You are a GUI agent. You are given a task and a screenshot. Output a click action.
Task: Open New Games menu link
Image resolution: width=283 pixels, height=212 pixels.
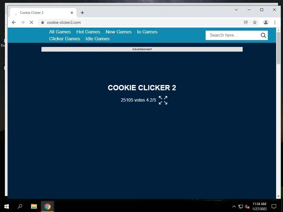point(119,32)
